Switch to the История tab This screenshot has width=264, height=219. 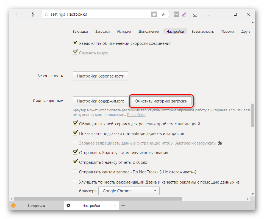point(124,32)
